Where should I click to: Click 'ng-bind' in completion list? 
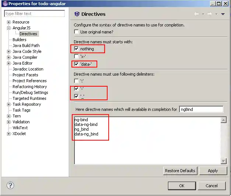(x=81, y=120)
